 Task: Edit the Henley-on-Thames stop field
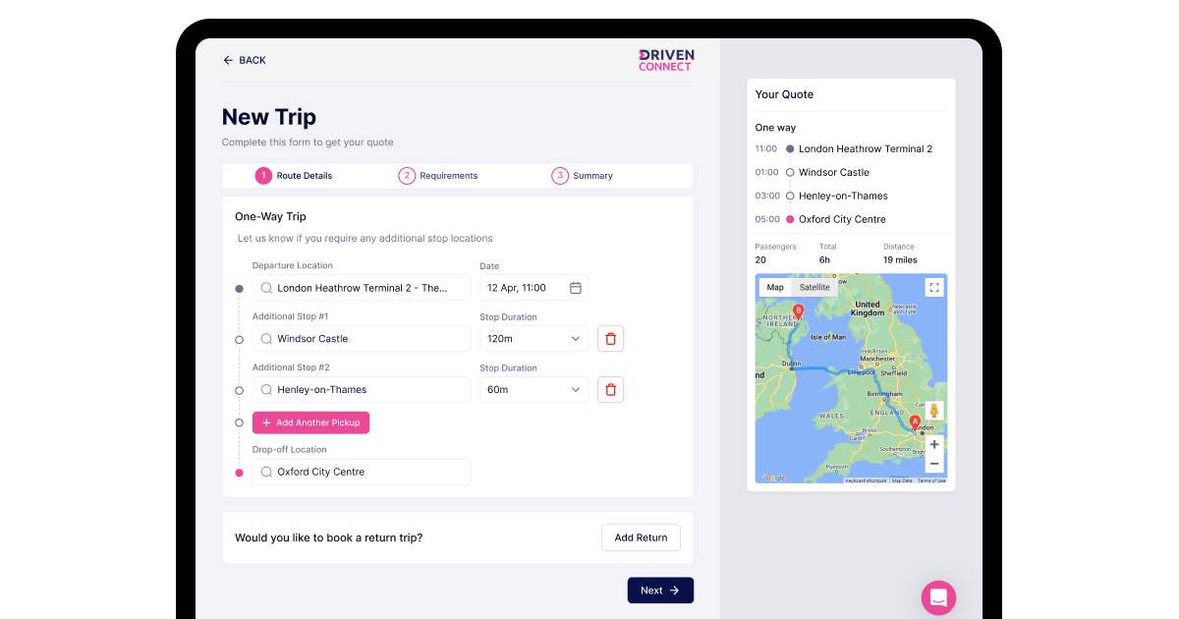362,390
